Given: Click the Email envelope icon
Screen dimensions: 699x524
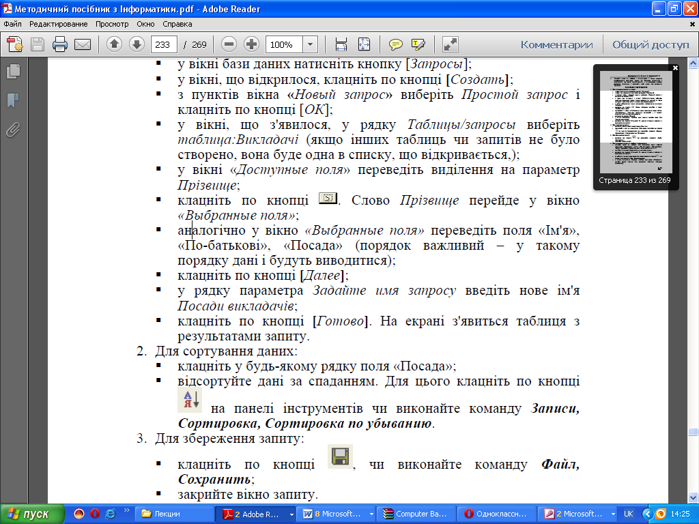Looking at the screenshot, I should (x=83, y=44).
